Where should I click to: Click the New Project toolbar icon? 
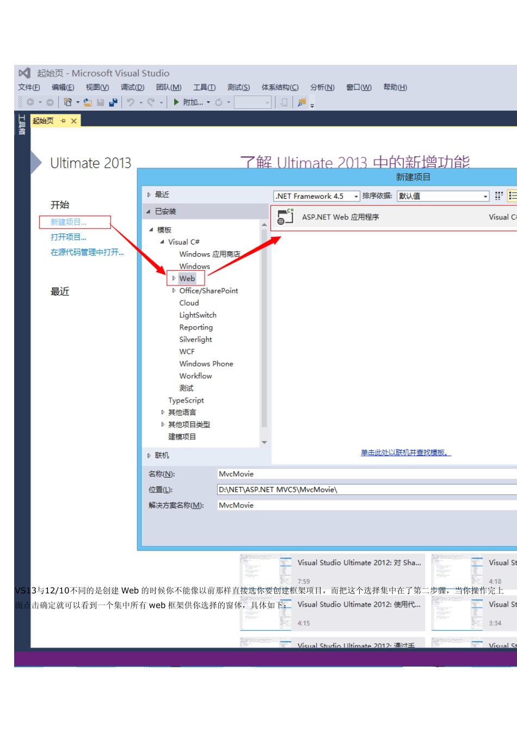68,102
